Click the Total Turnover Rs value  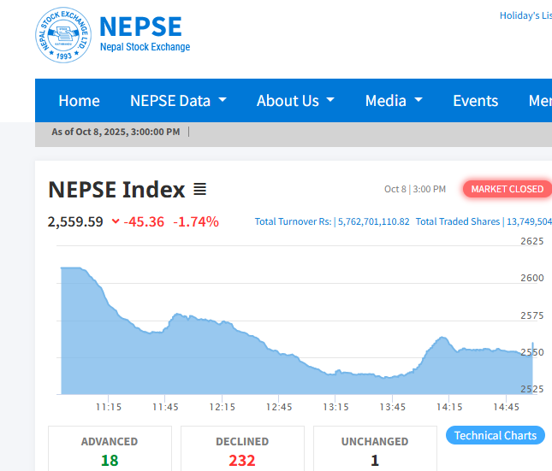(x=373, y=222)
